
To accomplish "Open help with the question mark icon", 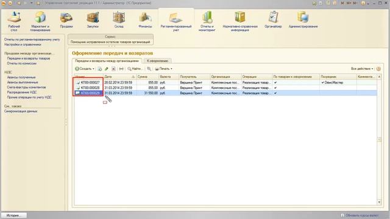I will click(378, 69).
